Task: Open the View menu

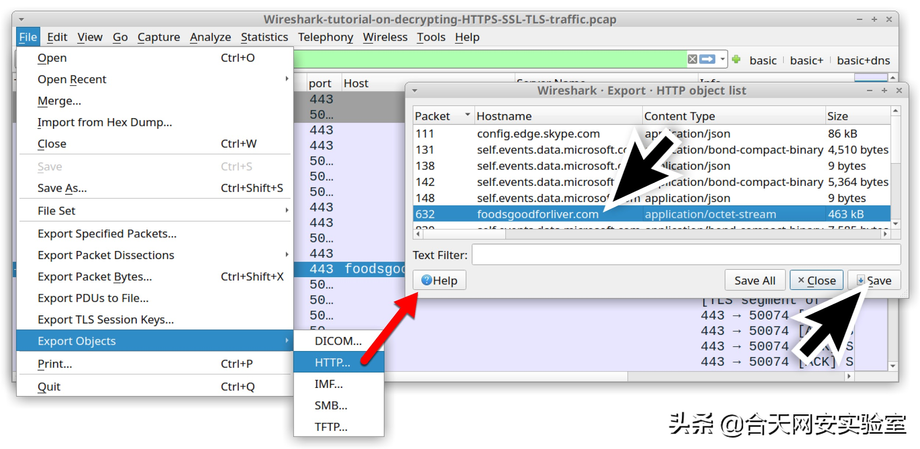Action: point(90,37)
